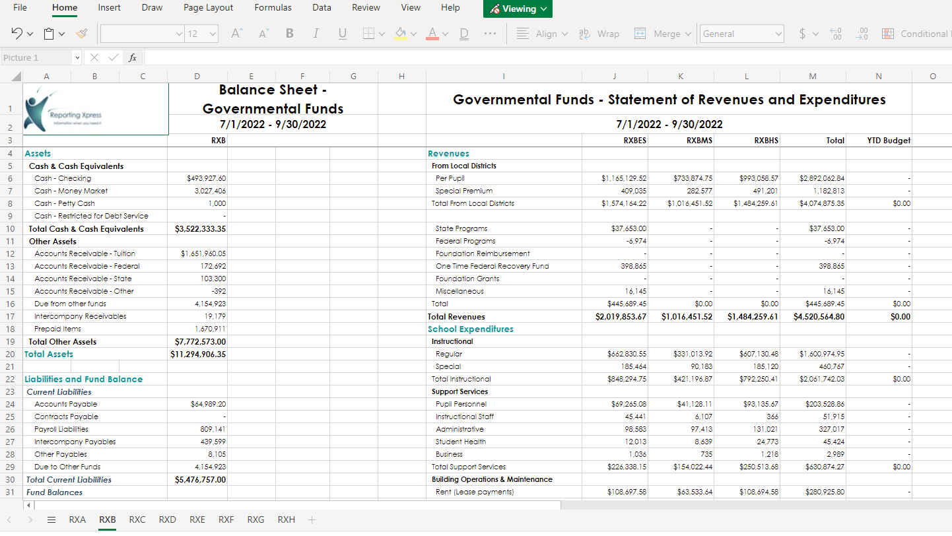Open Conditional Formatting options
This screenshot has height=536, width=952.
(918, 33)
